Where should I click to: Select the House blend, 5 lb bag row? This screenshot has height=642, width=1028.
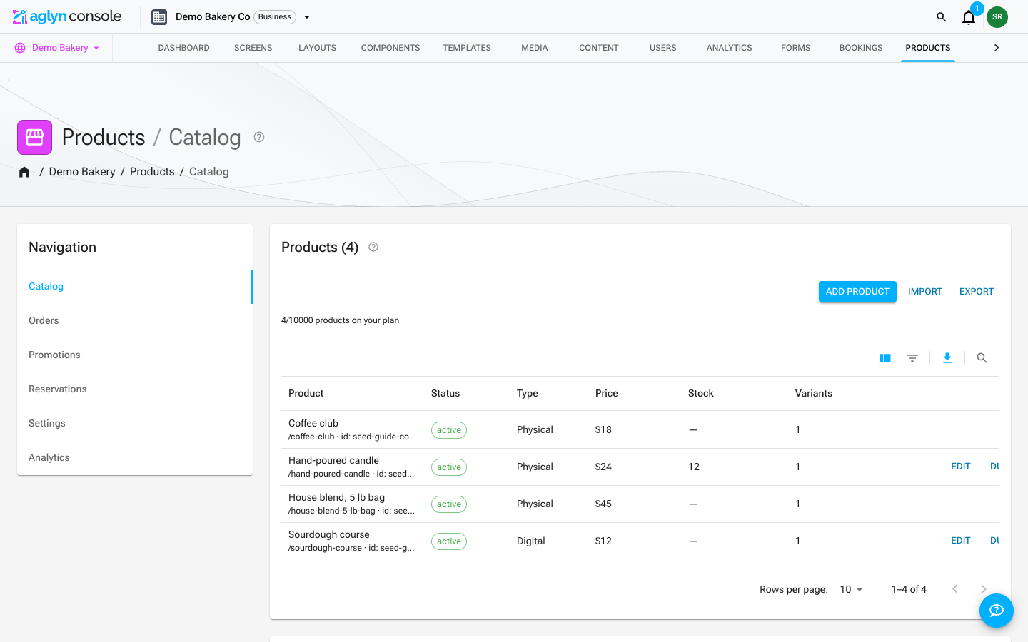point(640,504)
